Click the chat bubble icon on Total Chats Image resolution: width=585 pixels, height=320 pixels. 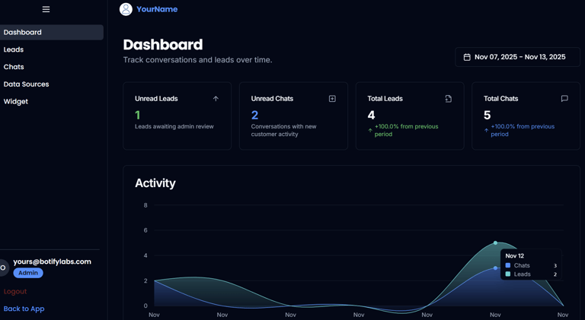point(564,99)
